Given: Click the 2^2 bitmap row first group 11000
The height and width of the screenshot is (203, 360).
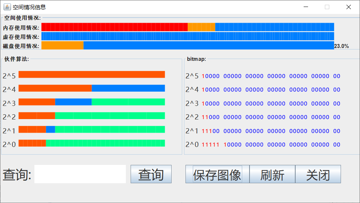Looking at the screenshot, I should point(210,117).
